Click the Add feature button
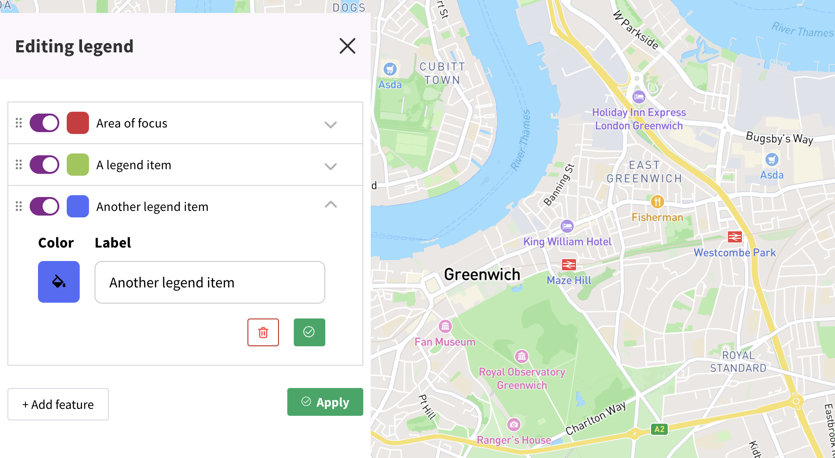 point(58,404)
